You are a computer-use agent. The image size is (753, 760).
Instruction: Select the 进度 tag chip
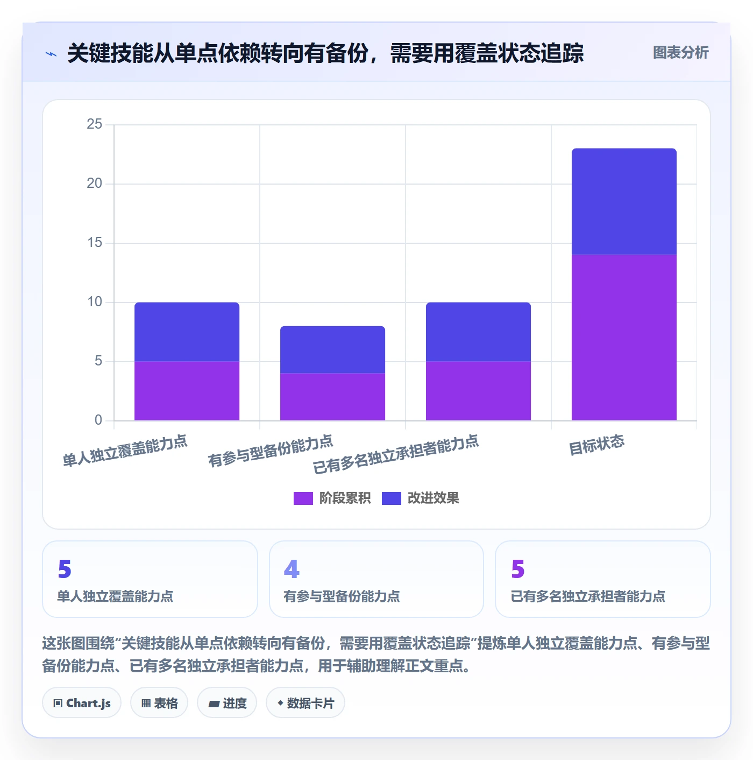pyautogui.click(x=227, y=703)
